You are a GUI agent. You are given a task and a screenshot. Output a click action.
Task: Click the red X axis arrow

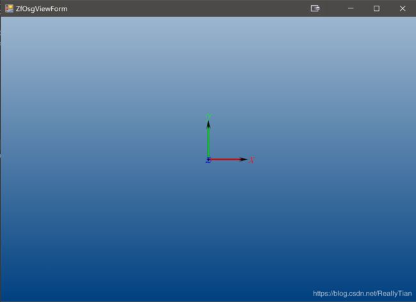228,160
